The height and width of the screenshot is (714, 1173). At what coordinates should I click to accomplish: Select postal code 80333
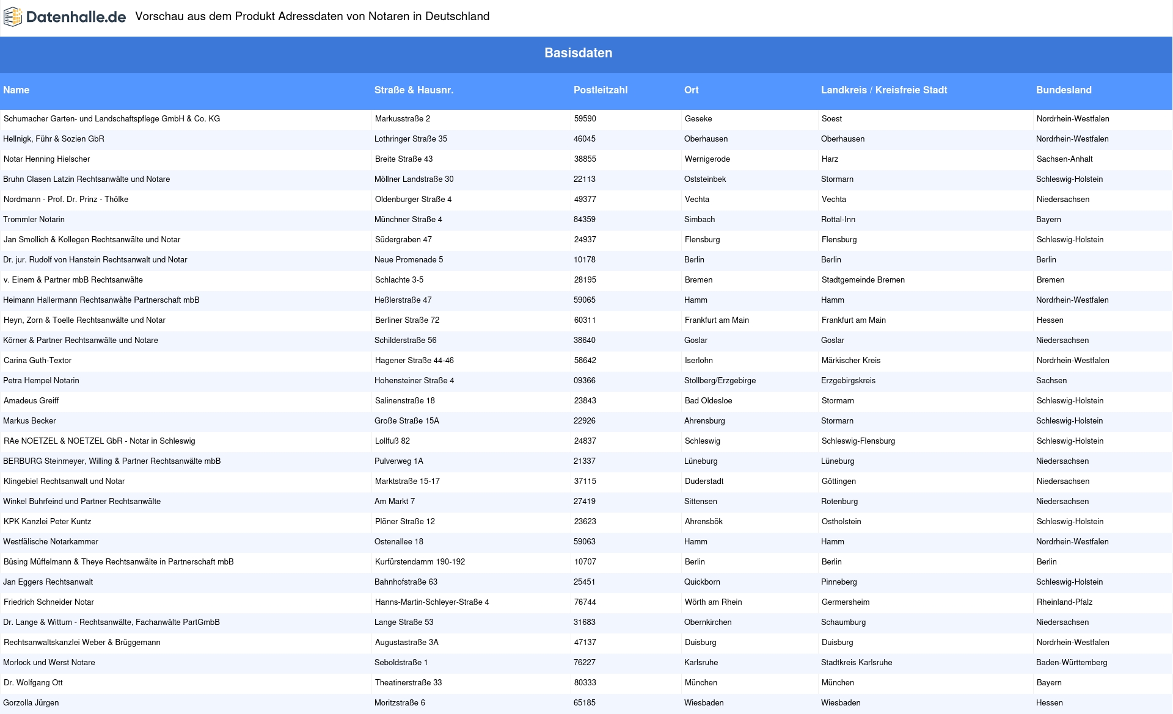tap(585, 683)
